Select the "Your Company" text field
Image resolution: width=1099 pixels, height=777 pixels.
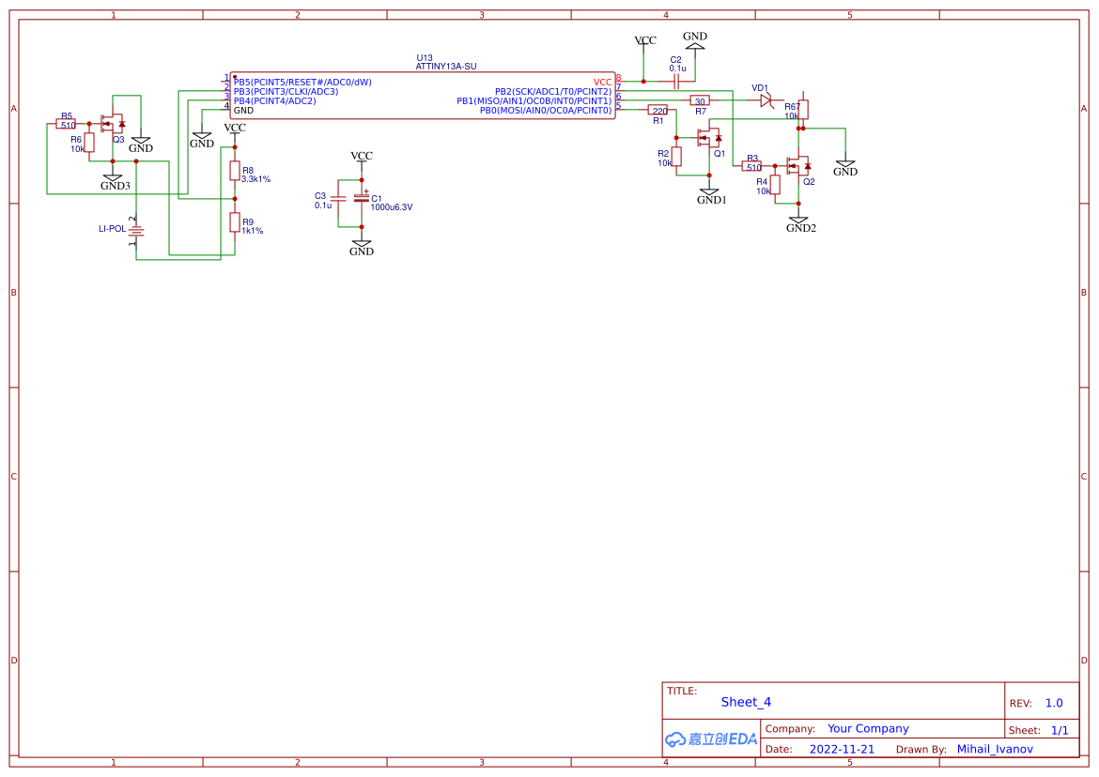click(x=868, y=728)
